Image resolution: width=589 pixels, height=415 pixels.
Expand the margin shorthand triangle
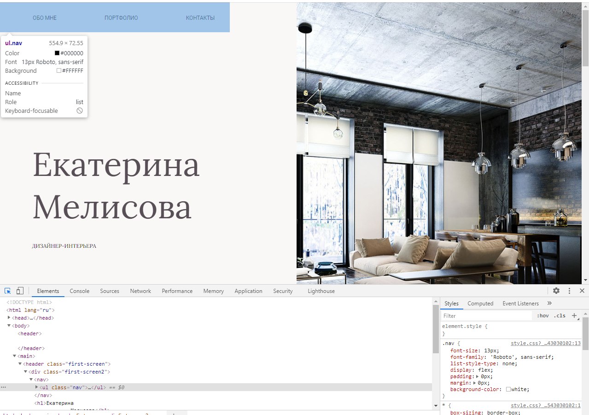click(x=474, y=383)
